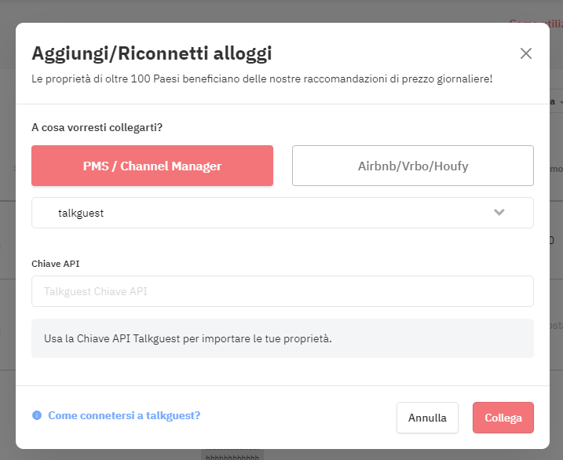The image size is (563, 460).
Task: Close the Aggiungi/Riconnetti alloggi dialog
Action: tap(525, 53)
